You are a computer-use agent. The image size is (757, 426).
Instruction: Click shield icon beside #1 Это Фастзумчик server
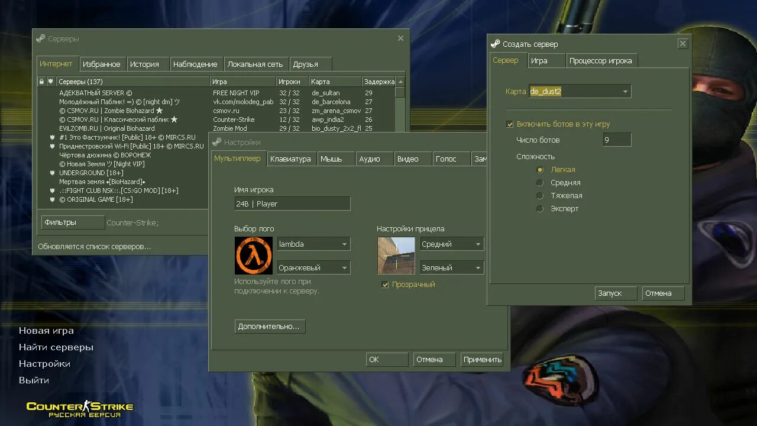coord(53,137)
